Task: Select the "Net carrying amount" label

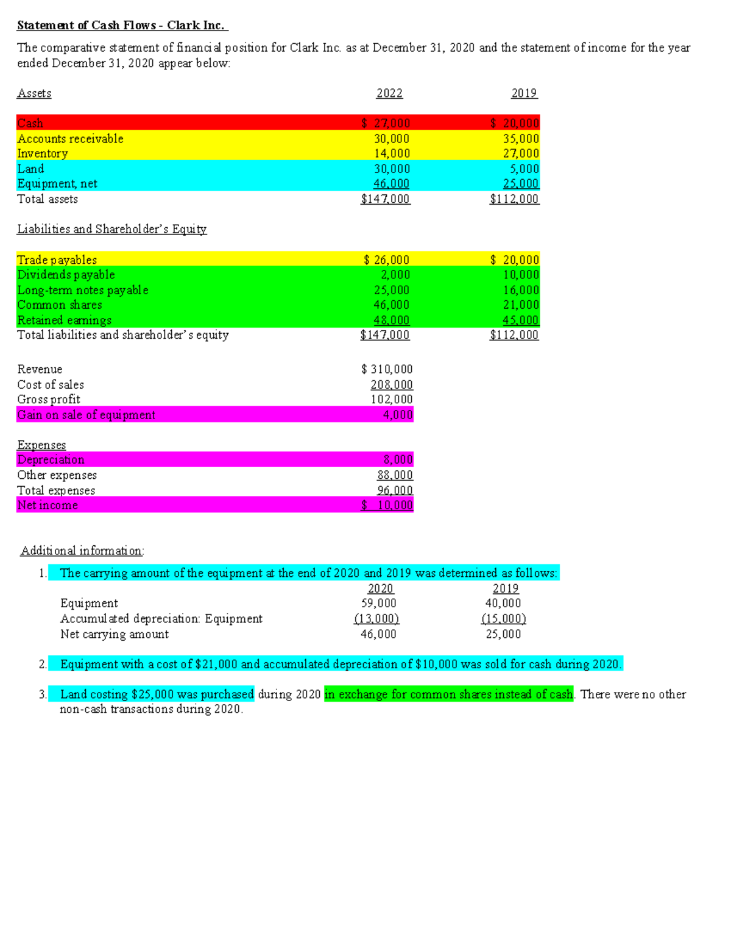Action: [x=115, y=634]
